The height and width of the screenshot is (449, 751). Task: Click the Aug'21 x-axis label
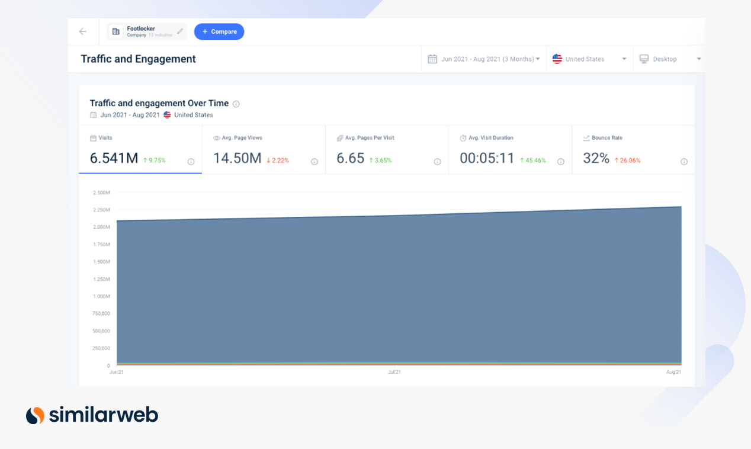(x=673, y=372)
